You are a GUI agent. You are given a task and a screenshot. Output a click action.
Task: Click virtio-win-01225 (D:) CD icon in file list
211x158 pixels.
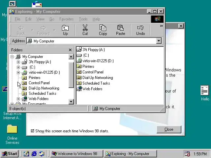pyautogui.click(x=79, y=61)
